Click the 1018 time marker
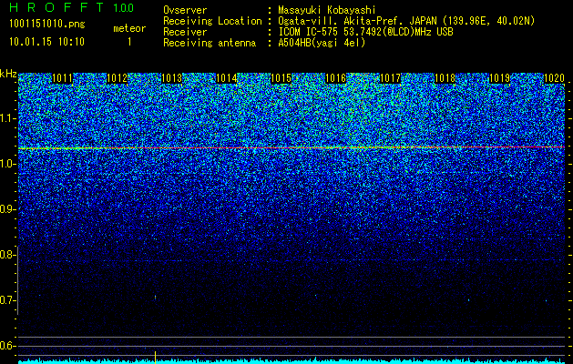This screenshot has height=364, width=573. pos(445,78)
